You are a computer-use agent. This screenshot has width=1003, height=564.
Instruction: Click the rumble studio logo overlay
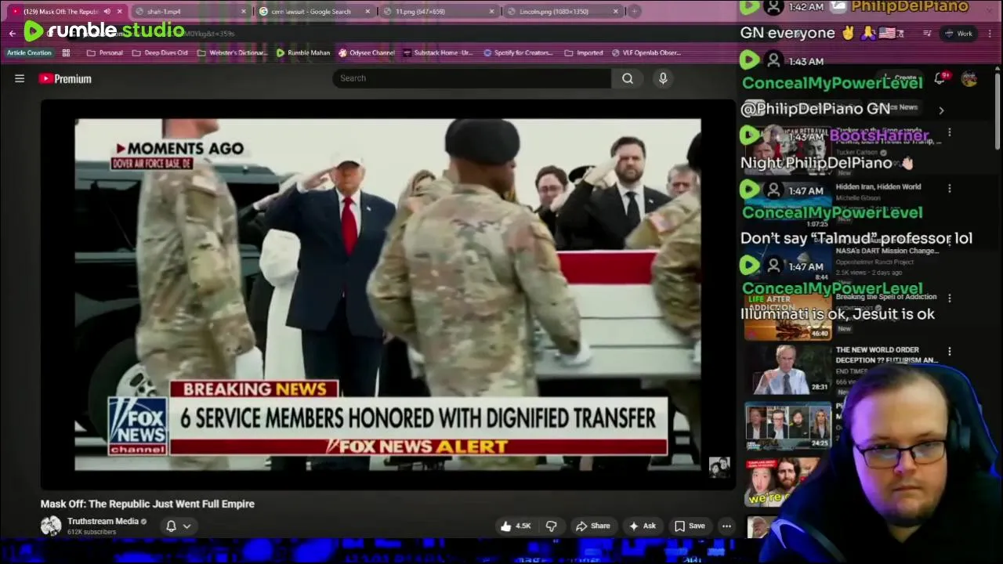(x=104, y=31)
